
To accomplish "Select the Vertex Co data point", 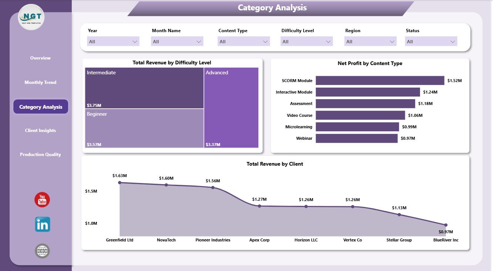I will (x=353, y=206).
